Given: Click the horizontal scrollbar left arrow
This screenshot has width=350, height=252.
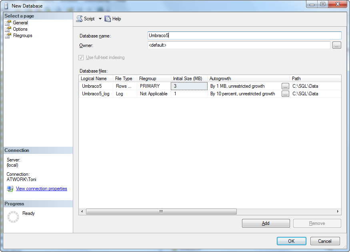Looking at the screenshot, I should pos(82,211).
